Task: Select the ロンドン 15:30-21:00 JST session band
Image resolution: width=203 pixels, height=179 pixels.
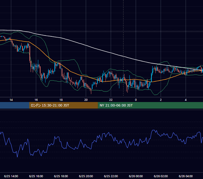Action: pos(63,105)
